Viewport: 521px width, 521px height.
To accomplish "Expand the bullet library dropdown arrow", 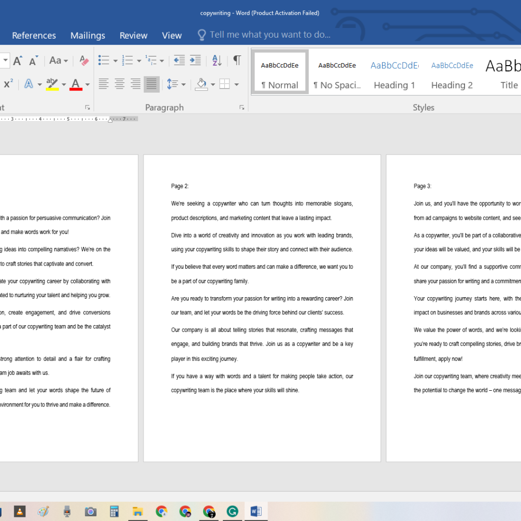I will coord(115,61).
